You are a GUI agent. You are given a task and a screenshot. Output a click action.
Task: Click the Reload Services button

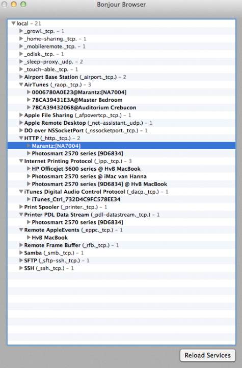tap(207, 355)
